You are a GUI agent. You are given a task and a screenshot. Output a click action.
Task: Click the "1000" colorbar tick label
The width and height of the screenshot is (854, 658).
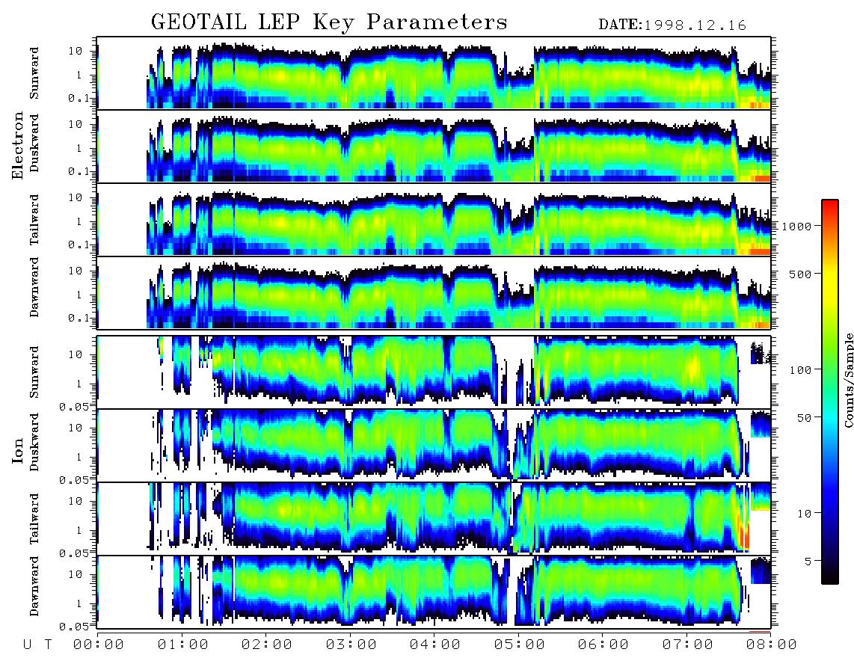[x=796, y=226]
